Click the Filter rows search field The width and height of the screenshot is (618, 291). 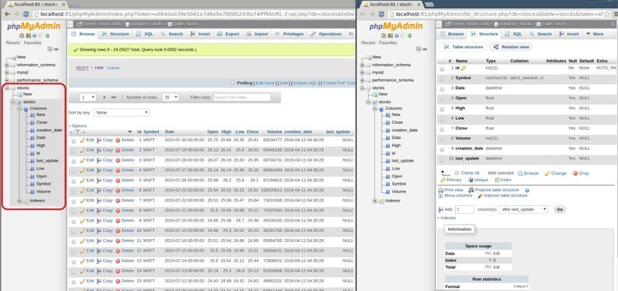(242, 97)
